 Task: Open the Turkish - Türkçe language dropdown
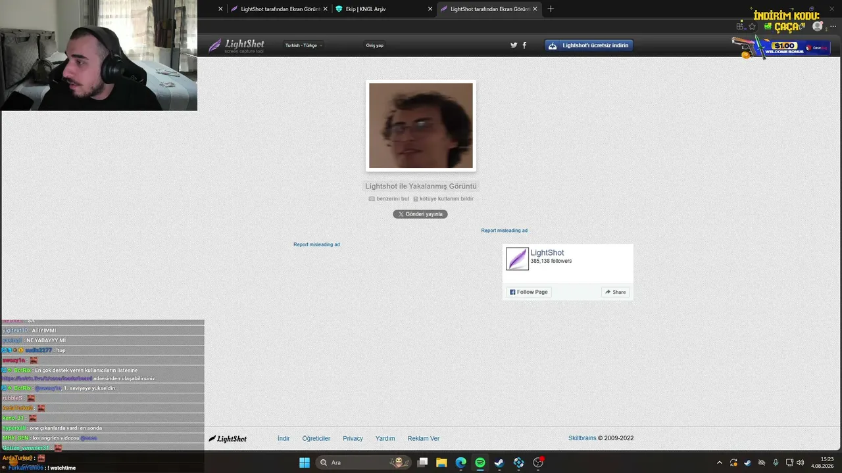point(303,45)
